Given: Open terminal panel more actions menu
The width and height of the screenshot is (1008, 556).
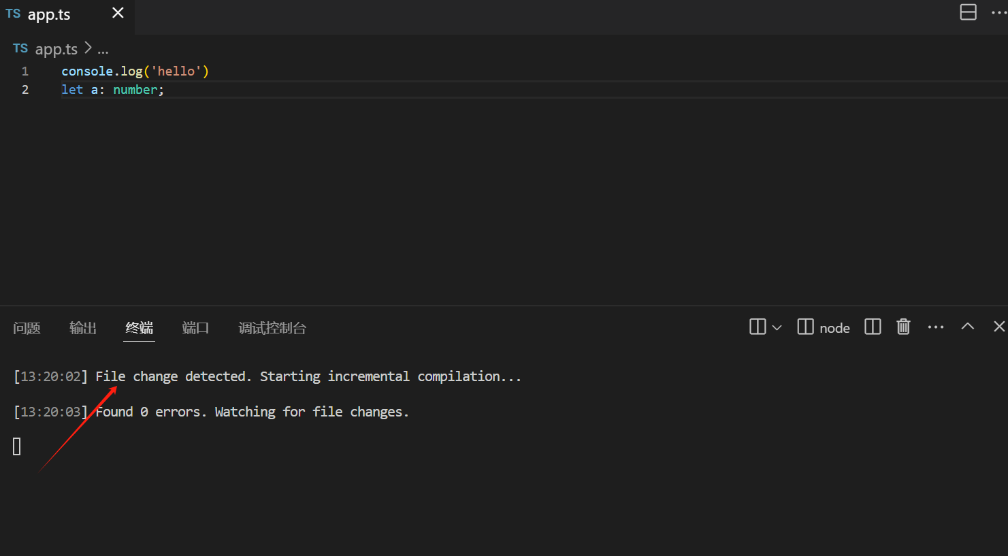Looking at the screenshot, I should 936,327.
